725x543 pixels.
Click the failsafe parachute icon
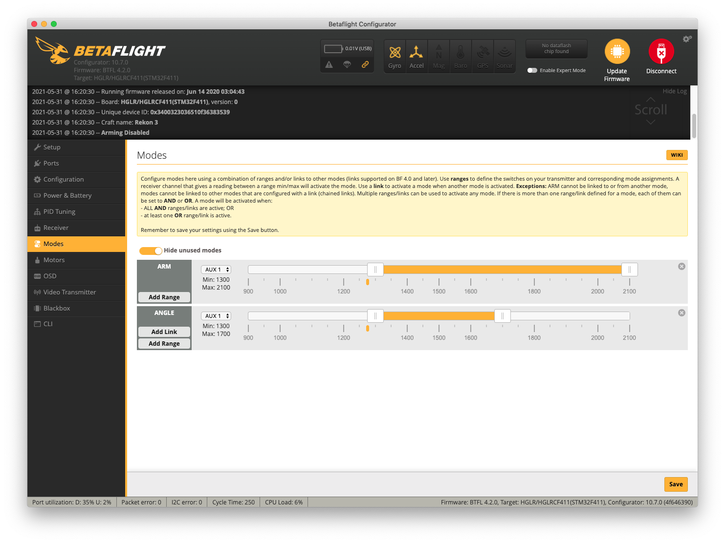pos(347,64)
